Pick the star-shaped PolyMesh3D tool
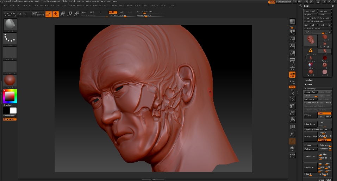337x181 pixels. 325,44
